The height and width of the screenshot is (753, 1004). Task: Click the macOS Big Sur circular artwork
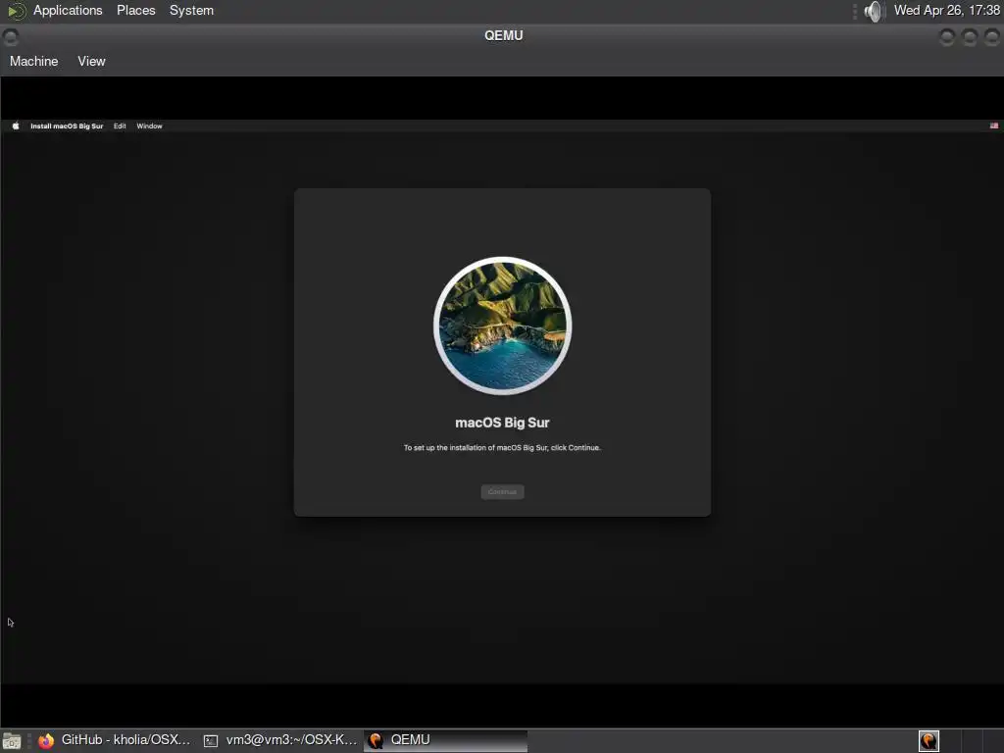click(x=503, y=326)
